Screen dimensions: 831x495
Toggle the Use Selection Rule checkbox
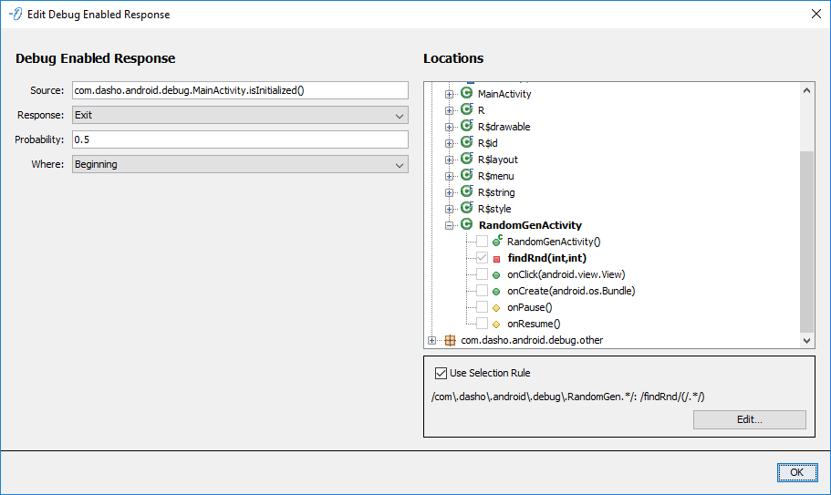(441, 373)
